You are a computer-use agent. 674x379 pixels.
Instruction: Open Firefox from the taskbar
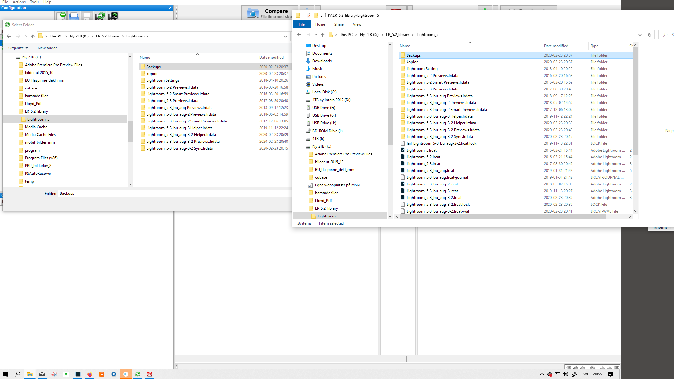point(90,374)
